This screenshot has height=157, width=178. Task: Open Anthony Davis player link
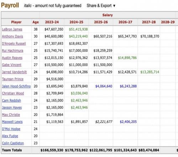click(12, 36)
